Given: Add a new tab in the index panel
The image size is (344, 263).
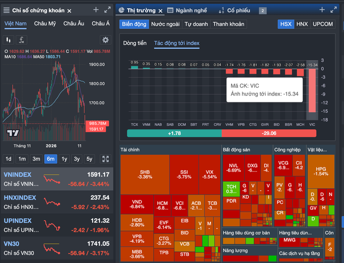Looking at the screenshot, I should [96, 10].
